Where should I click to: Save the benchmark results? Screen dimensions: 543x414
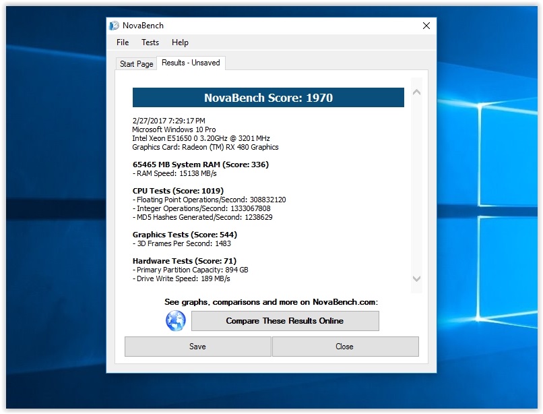[x=197, y=347]
